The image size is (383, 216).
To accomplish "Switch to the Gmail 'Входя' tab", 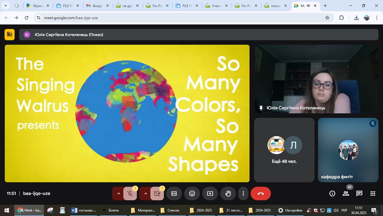I will tap(98, 5).
